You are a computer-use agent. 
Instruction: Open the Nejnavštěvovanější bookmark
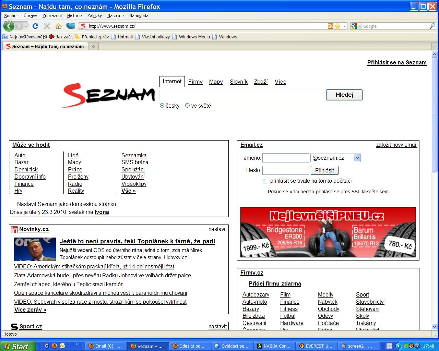(25, 37)
